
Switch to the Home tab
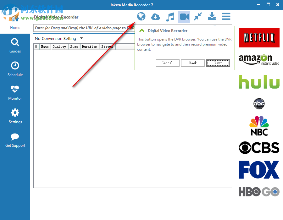pos(15,28)
